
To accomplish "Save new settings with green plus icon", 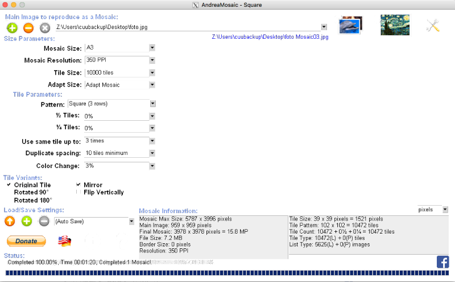I will [x=27, y=221].
